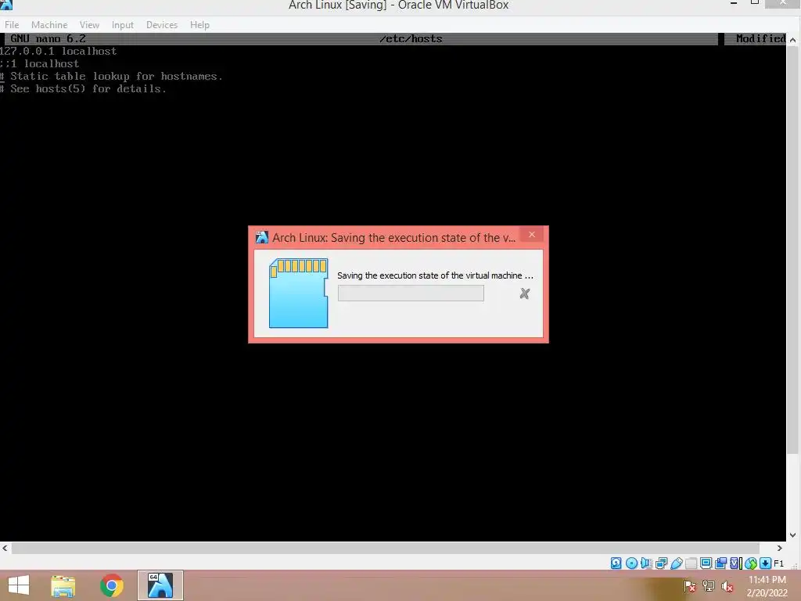Click the horizontal scrollbar right arrow
Image resolution: width=801 pixels, height=601 pixels.
coord(780,548)
